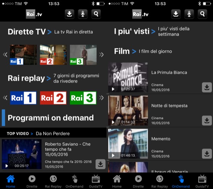This screenshot has width=213, height=189.
Task: Open Programmi on demand heading
Action: [x=51, y=118]
